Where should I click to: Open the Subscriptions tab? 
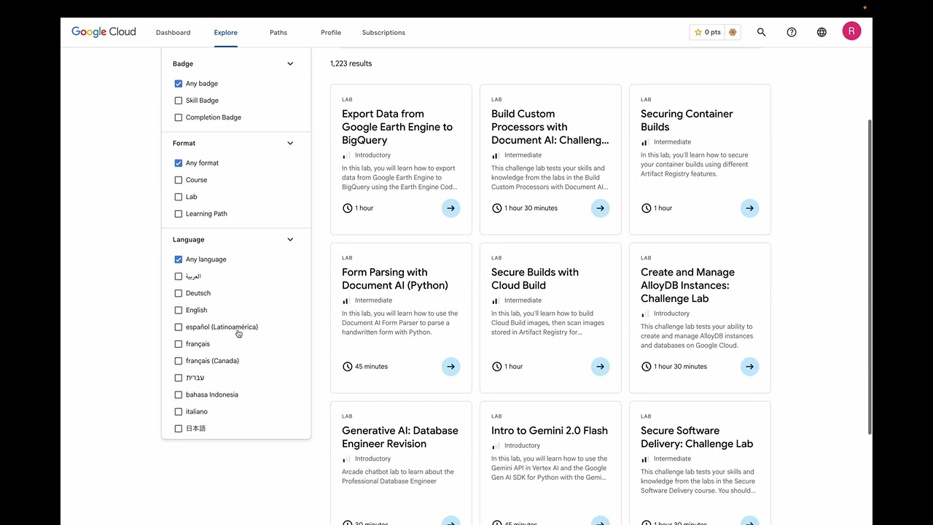tap(383, 33)
